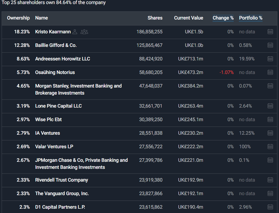Select Morgan Stanley Investment Banking shareholder name

pyautogui.click(x=79, y=89)
